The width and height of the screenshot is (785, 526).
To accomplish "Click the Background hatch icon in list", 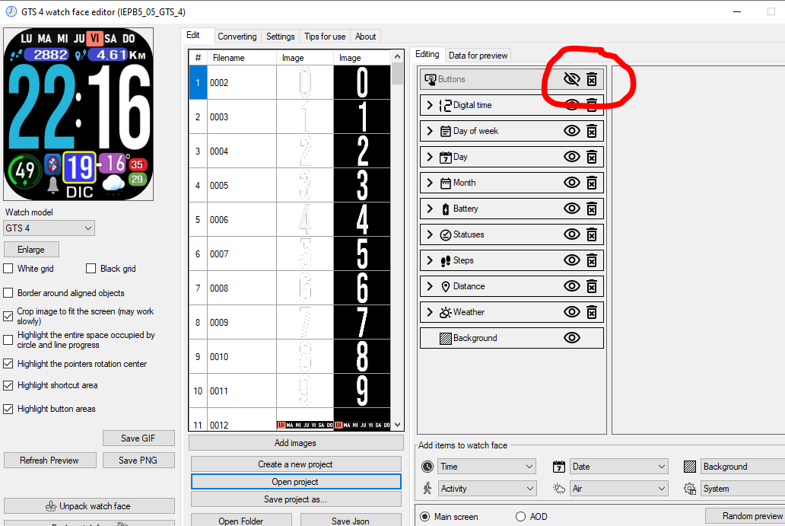I will coord(445,339).
